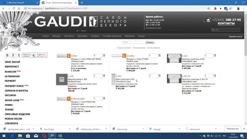Open ORAC DECOR category in sidebar

click(12, 62)
